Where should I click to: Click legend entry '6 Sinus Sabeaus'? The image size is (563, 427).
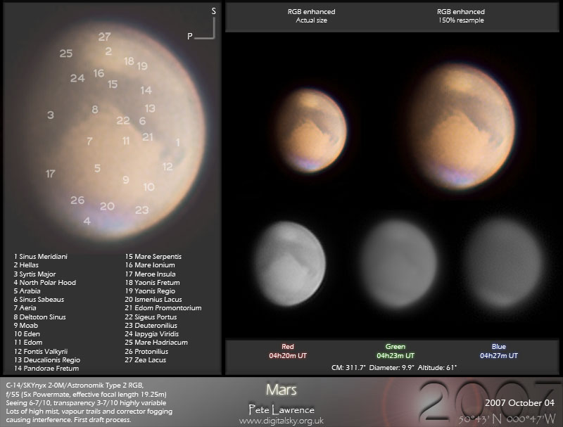(x=39, y=299)
